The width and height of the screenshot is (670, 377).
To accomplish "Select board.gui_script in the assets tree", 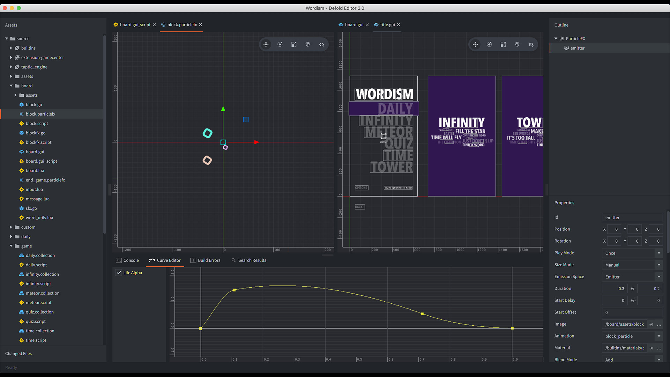I will (41, 161).
